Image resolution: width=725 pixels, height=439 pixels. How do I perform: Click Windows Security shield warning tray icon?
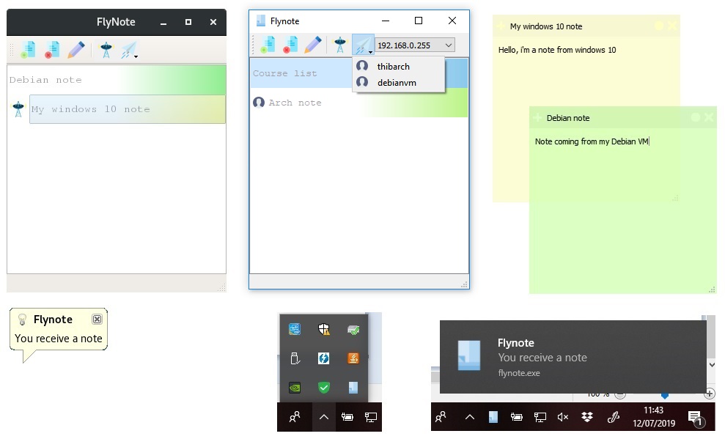click(x=324, y=329)
